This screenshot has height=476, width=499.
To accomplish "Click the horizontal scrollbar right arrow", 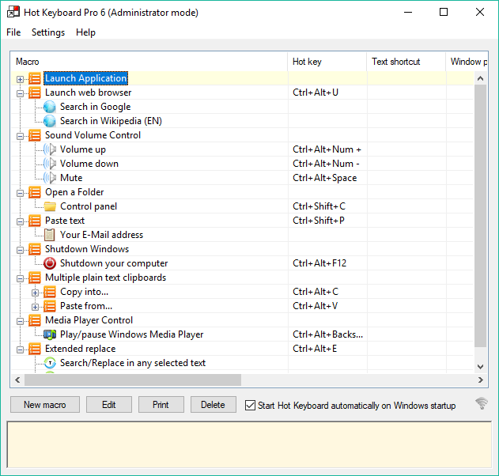I will pos(481,380).
